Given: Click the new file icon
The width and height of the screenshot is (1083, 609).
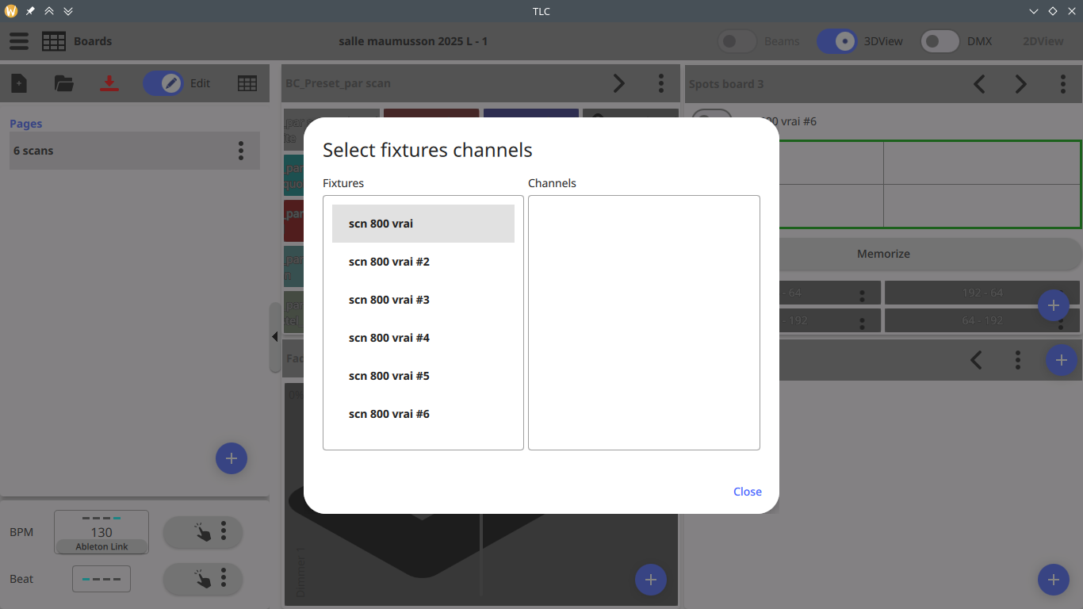Looking at the screenshot, I should click(19, 83).
